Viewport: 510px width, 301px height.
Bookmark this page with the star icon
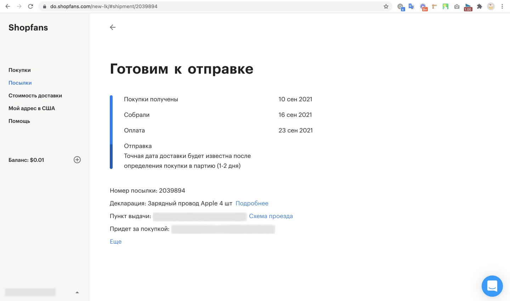click(x=386, y=6)
